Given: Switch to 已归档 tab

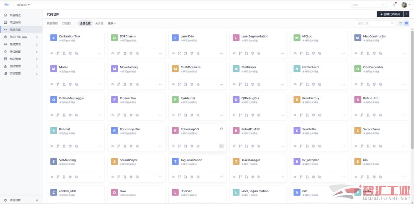Looking at the screenshot, I should (66, 23).
